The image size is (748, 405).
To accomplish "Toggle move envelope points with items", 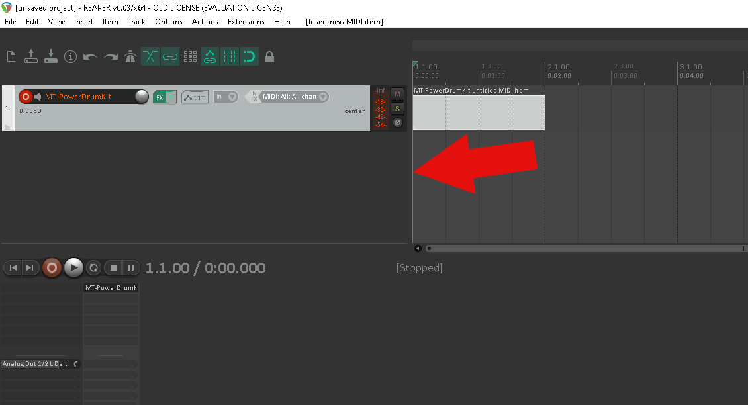I will pos(209,57).
